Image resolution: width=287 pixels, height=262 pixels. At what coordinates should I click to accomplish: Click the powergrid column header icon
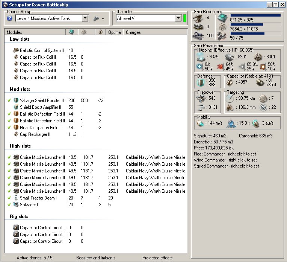[x=84, y=32]
